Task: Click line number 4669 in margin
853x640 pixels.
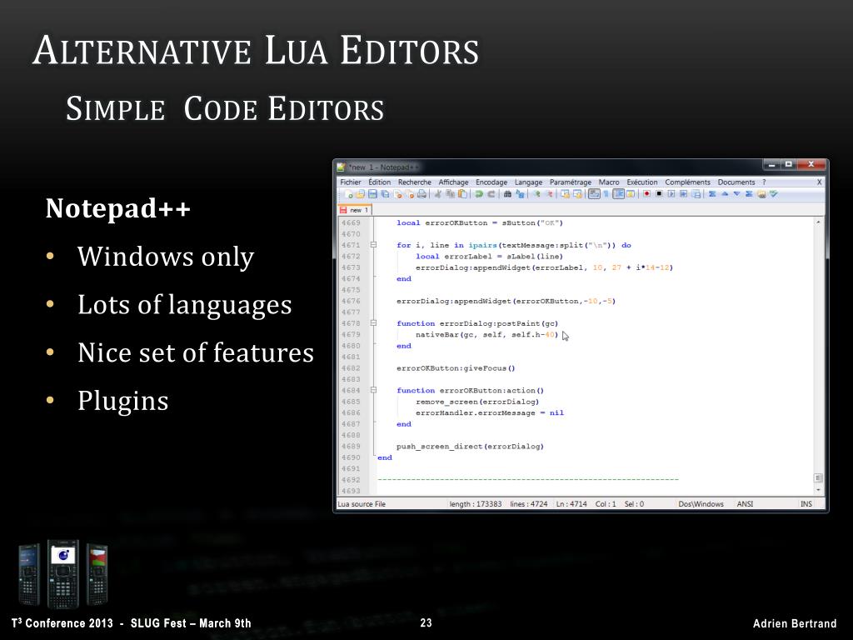Action: pos(351,222)
